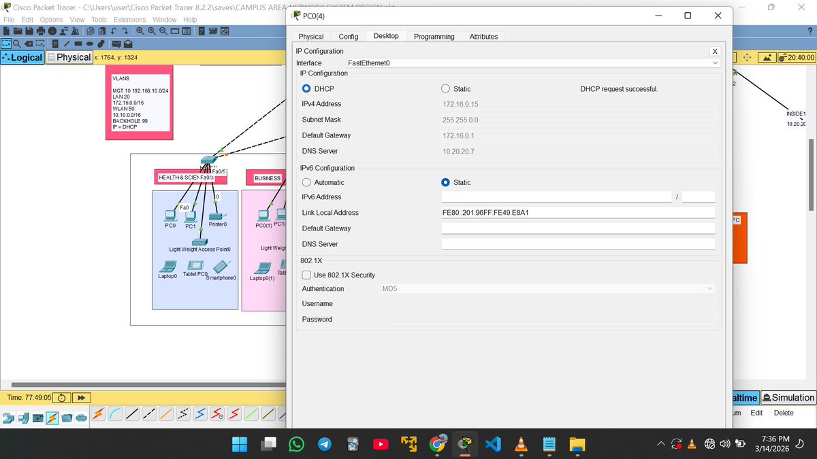This screenshot has height=459, width=817.
Task: Switch to Simulation mode
Action: tap(788, 398)
